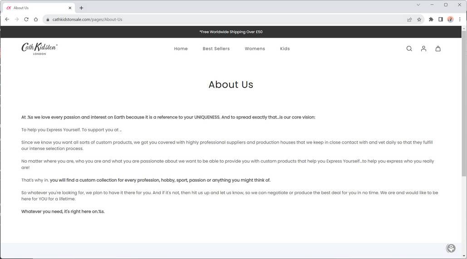Open the Home menu item
This screenshot has height=259, width=467.
coord(181,49)
